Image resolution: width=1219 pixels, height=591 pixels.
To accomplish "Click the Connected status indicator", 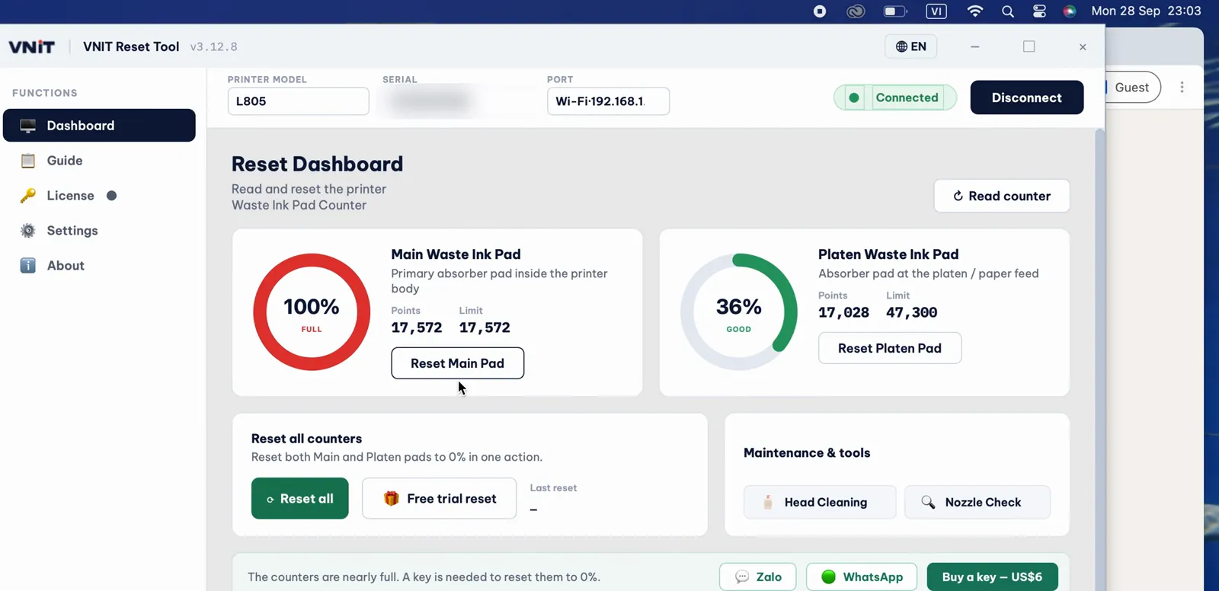I will [x=895, y=97].
